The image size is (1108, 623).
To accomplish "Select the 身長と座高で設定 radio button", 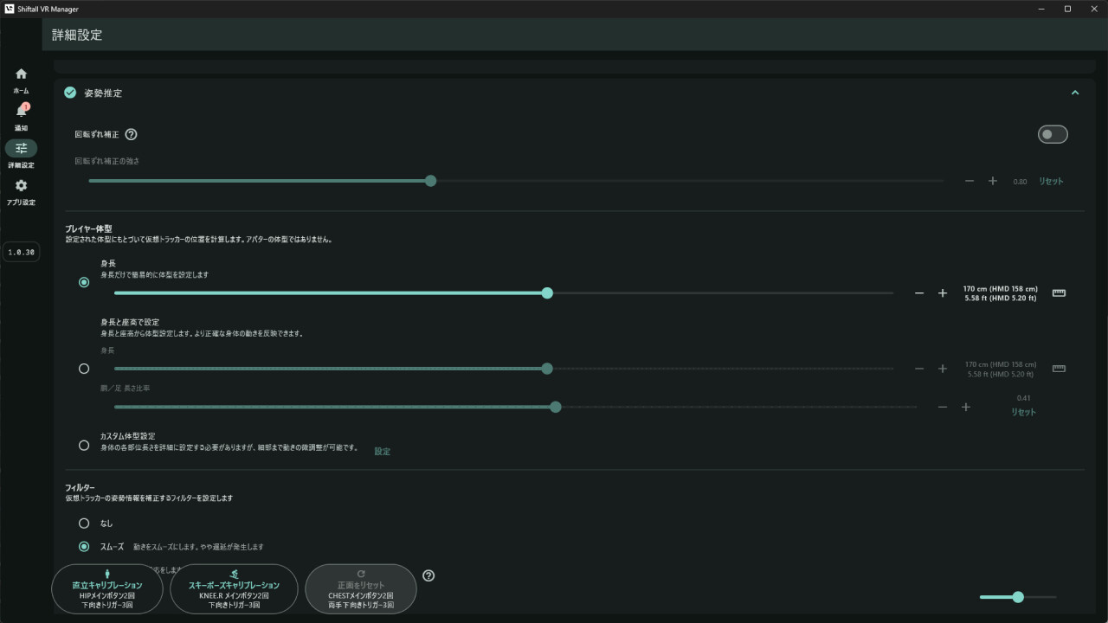I will [x=84, y=369].
